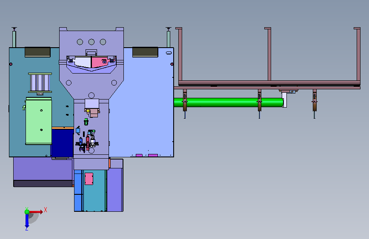Select the light green cabinet panel
The height and width of the screenshot is (239, 369).
pos(39,121)
